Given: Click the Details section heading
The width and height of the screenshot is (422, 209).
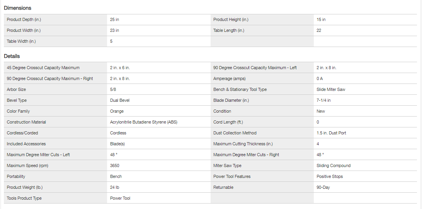Looking at the screenshot, I should tap(12, 56).
